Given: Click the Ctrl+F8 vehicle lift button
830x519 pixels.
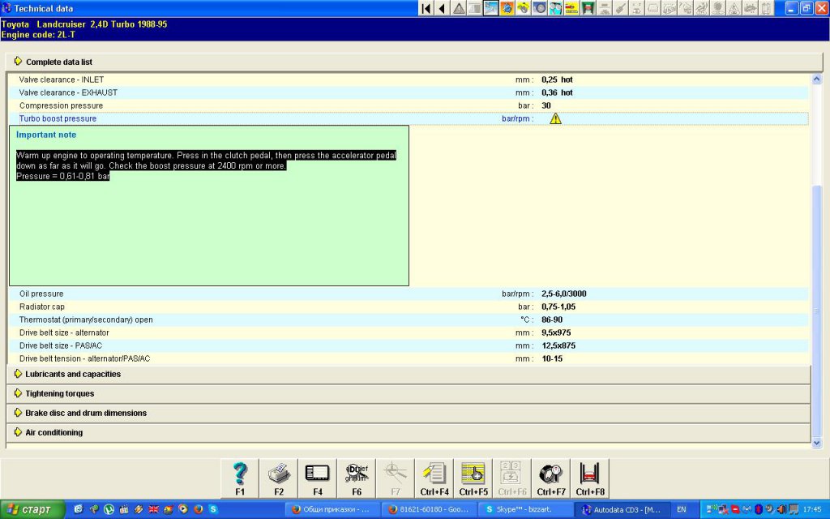Looking at the screenshot, I should click(590, 478).
